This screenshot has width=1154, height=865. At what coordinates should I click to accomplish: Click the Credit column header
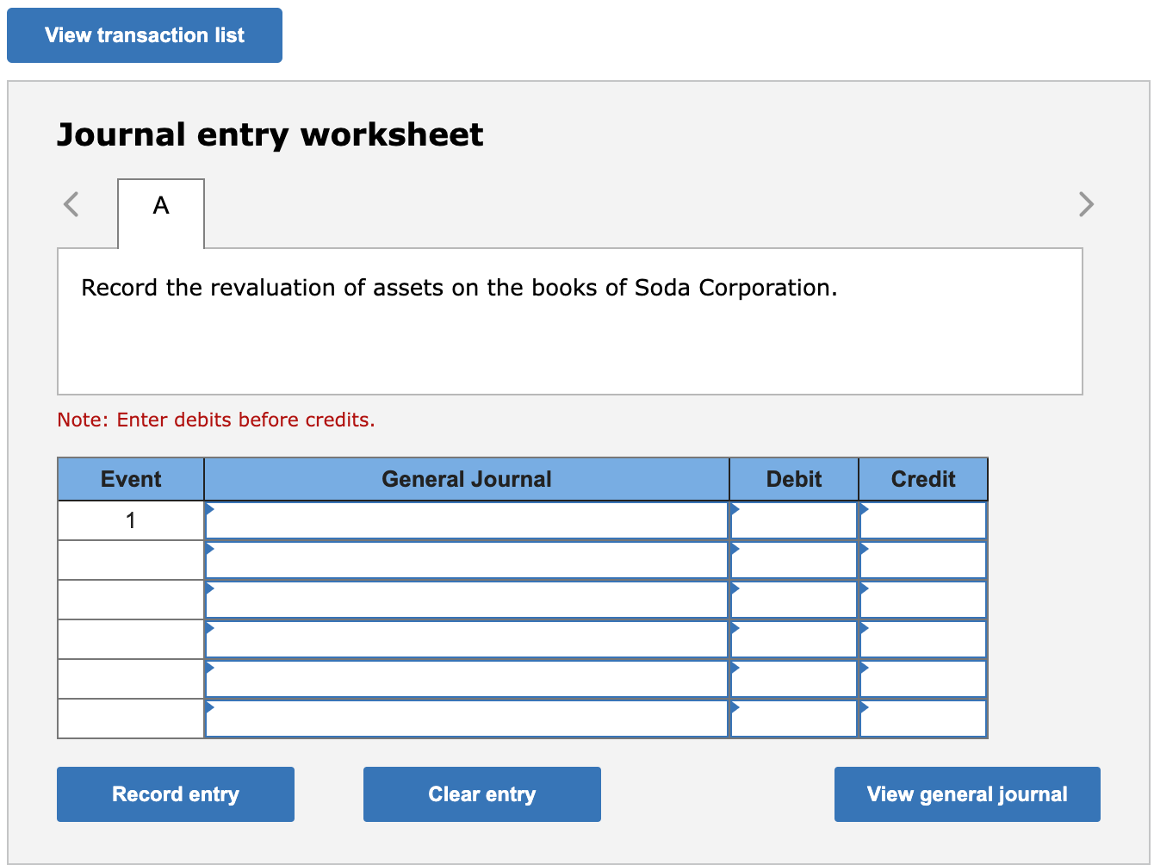923,479
